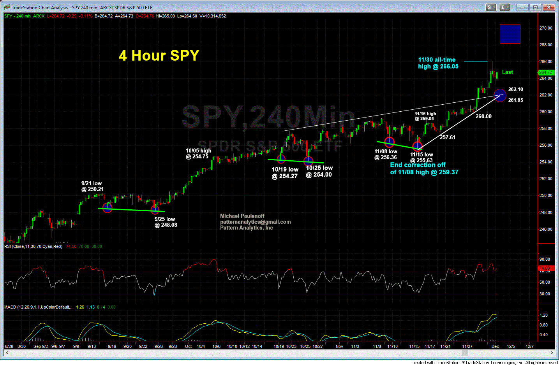
Task: Select '9/25 low @ 248.08' annotation
Action: tap(166, 222)
